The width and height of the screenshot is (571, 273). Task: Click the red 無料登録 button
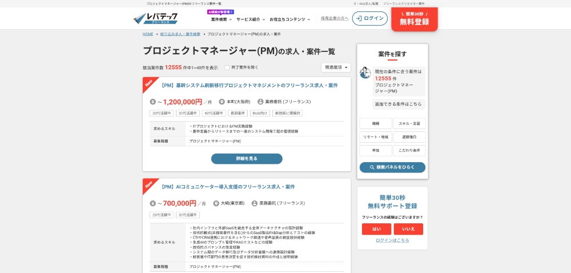pos(415,19)
